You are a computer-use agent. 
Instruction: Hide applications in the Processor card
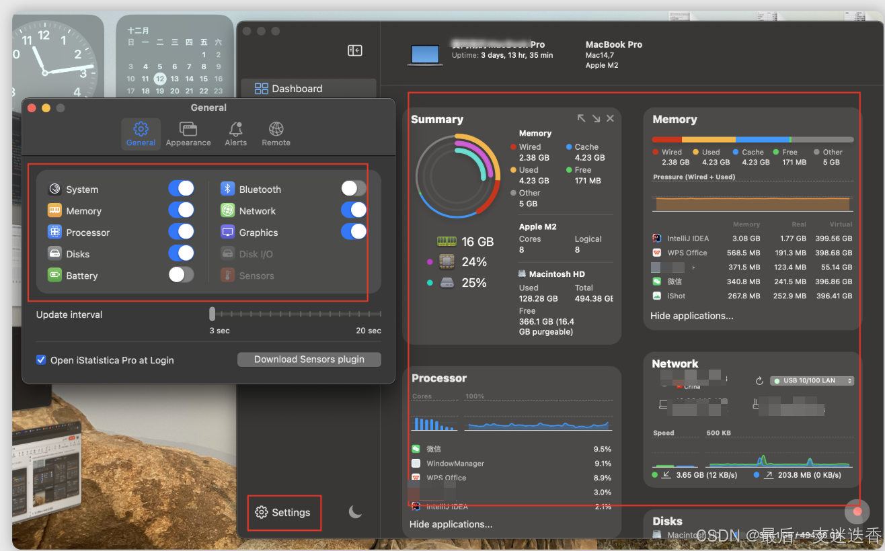451,524
